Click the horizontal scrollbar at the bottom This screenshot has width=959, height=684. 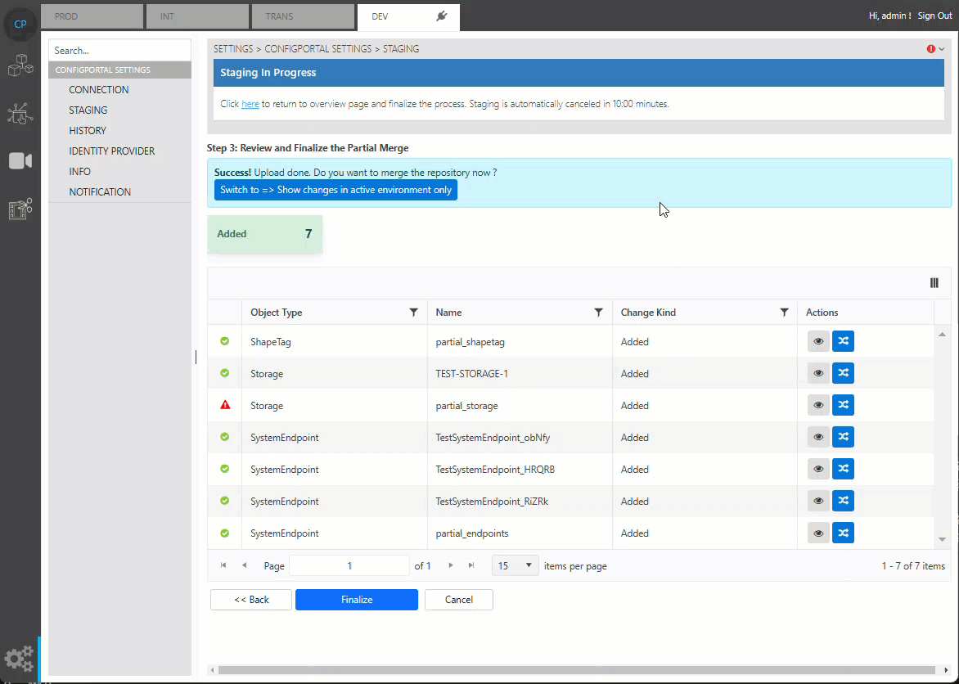point(573,670)
